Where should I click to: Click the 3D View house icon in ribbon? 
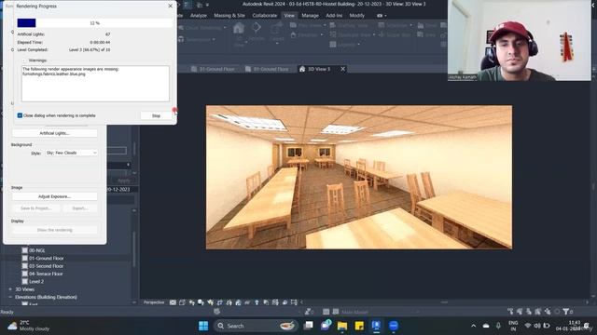(x=239, y=29)
